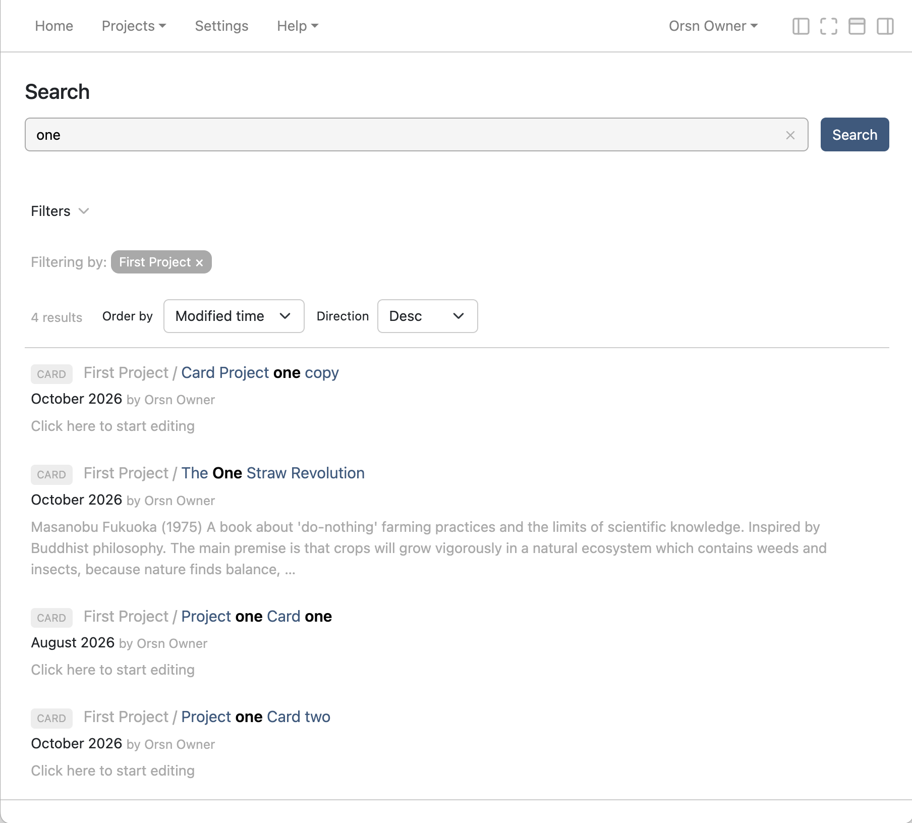
Task: Open the Direction Desc dropdown
Action: coord(427,316)
